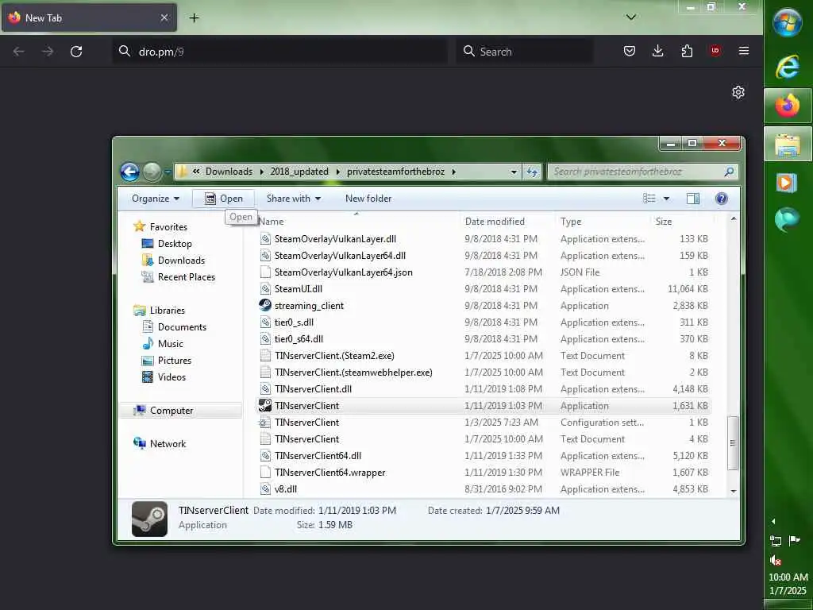Screen dimensions: 813x610
Task: Expand the More view options arrow
Action: (x=666, y=199)
